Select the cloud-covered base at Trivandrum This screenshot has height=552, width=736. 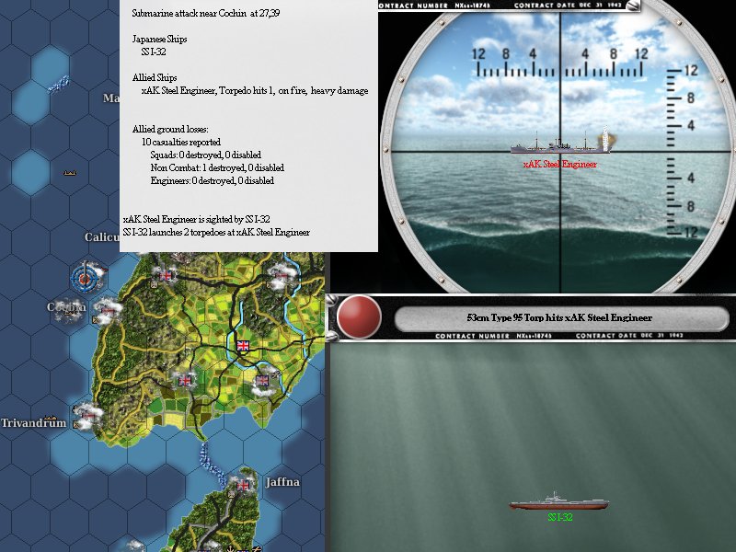(87, 416)
